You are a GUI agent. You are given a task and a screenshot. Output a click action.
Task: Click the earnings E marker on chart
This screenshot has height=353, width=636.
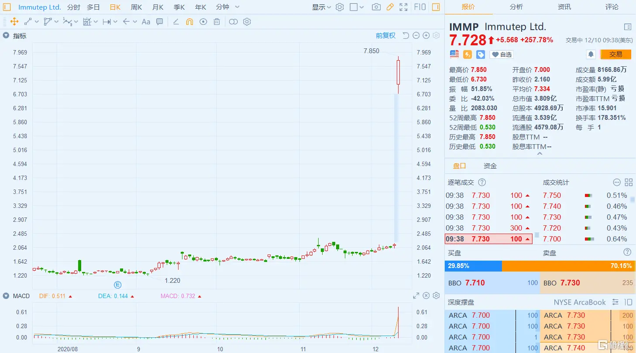pyautogui.click(x=118, y=285)
